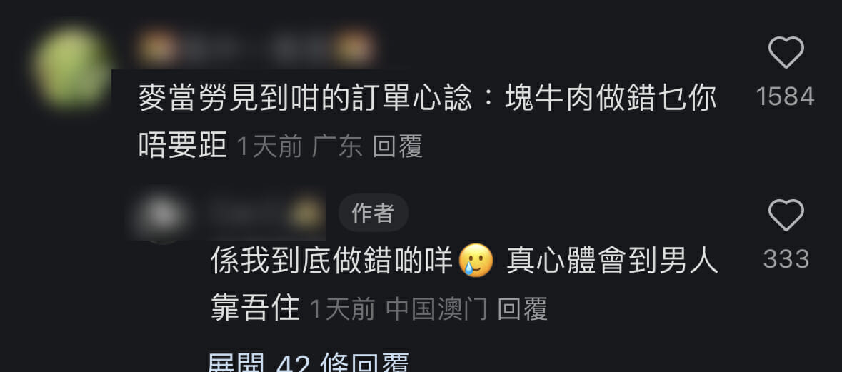Expand 展開 42 條回覆 replies

point(309,363)
